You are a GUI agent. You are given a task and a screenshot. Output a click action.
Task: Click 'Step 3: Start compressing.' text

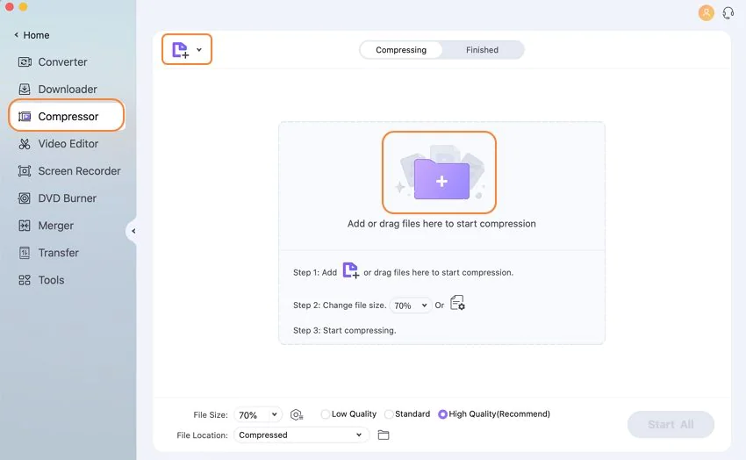pos(344,330)
